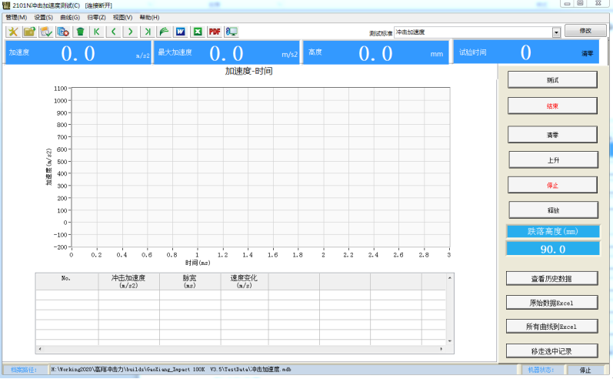Click the table scrollbar down arrow
This screenshot has width=613, height=379.
450,341
